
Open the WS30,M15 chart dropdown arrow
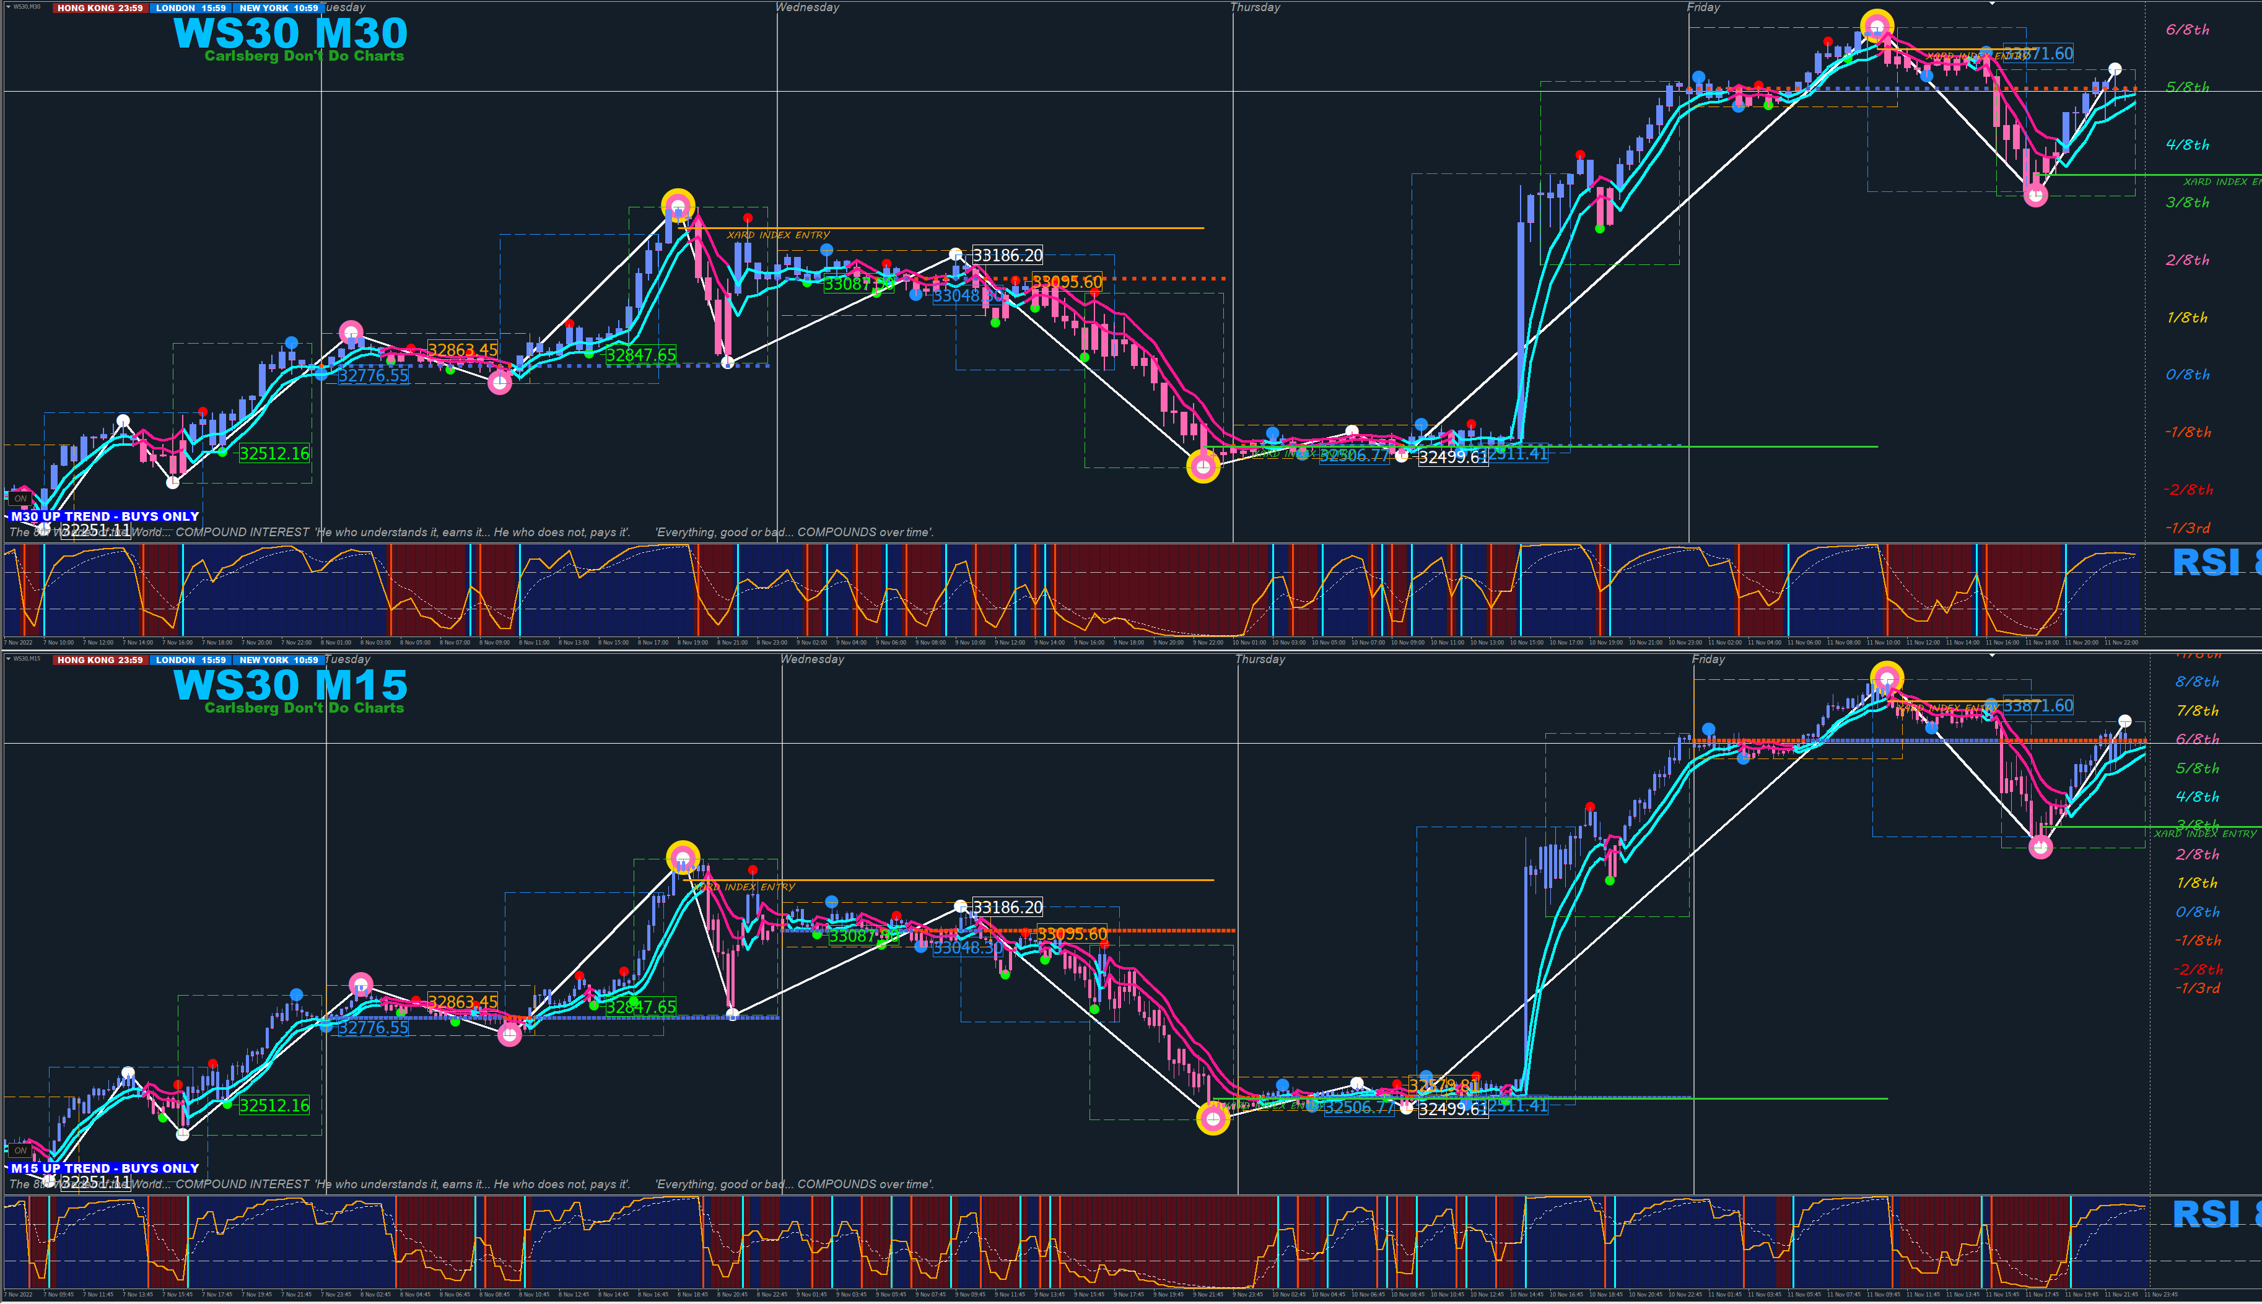(8, 659)
